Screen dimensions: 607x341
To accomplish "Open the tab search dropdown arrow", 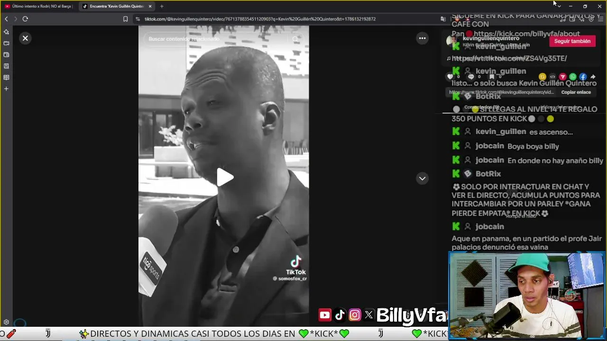I will coord(559,6).
